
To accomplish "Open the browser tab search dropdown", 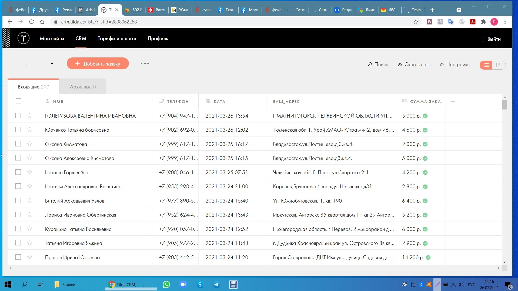I will point(459,10).
